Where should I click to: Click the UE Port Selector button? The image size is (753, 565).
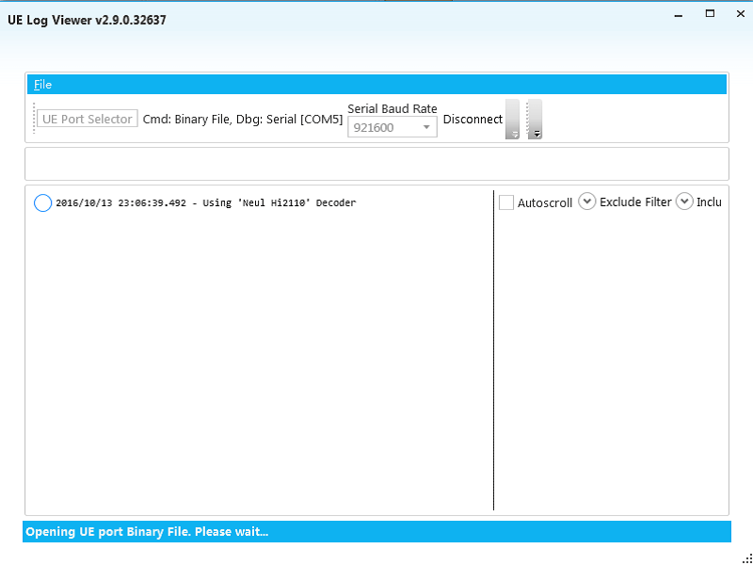tap(88, 119)
